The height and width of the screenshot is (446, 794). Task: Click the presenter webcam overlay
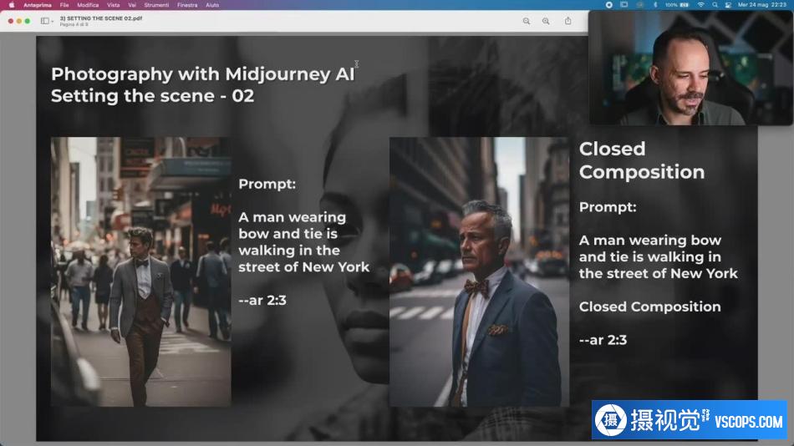coord(690,68)
